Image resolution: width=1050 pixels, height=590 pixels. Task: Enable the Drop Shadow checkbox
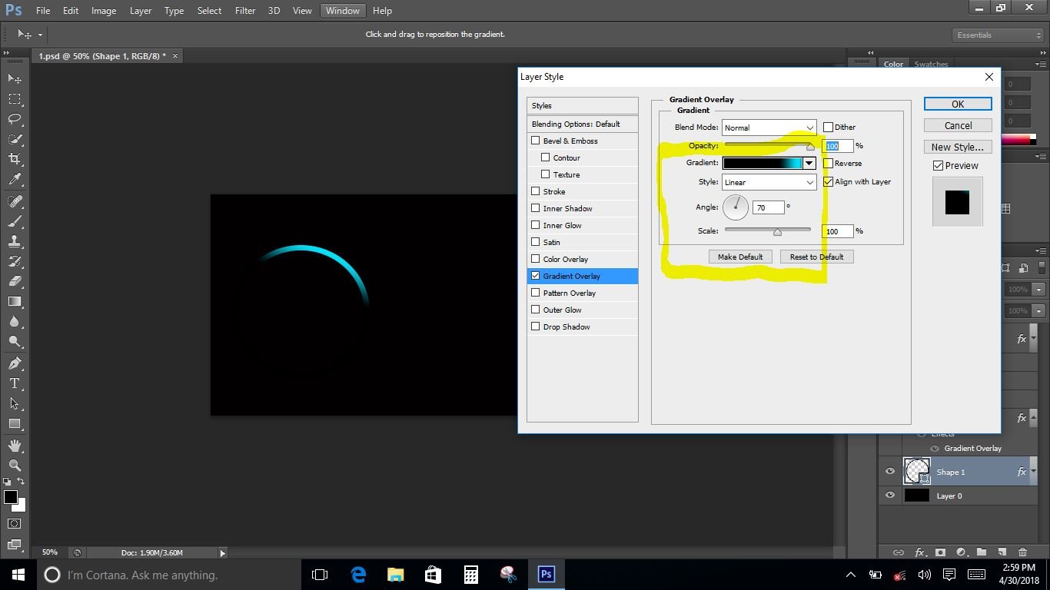coord(536,326)
